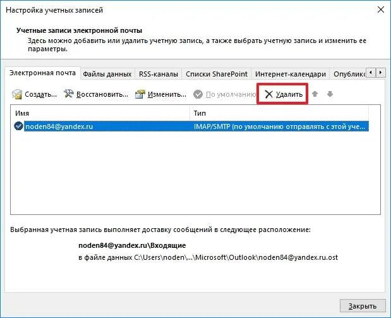The width and height of the screenshot is (391, 318).
Task: Click default account checkmark icon beside noden84@yandex.ru
Action: (18, 126)
